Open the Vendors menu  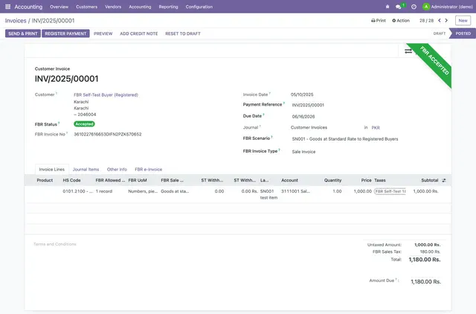click(113, 7)
